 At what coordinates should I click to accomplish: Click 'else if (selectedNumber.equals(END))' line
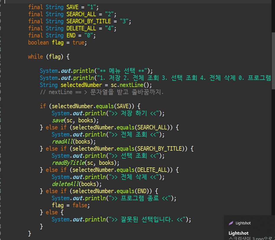coord(99,191)
